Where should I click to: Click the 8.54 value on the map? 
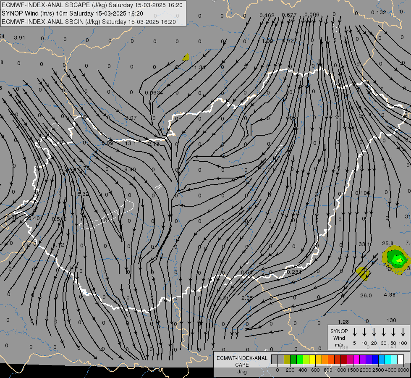click(x=247, y=272)
